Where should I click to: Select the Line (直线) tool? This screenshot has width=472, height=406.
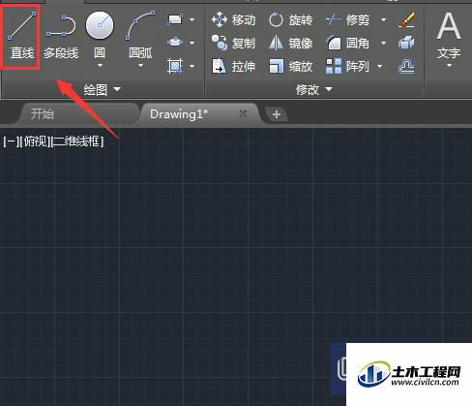(x=21, y=36)
